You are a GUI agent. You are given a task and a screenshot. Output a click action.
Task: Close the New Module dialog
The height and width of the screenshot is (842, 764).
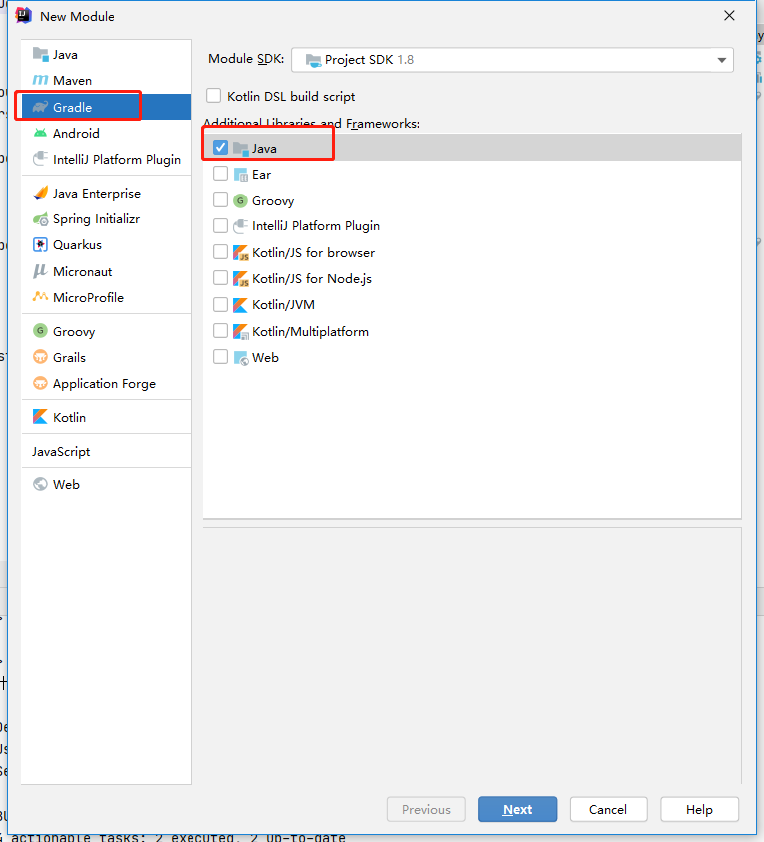[729, 16]
